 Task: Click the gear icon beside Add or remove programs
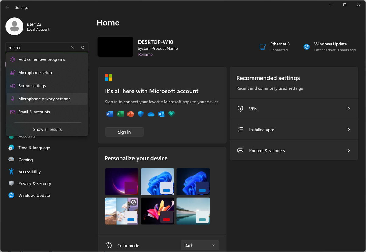pyautogui.click(x=13, y=59)
